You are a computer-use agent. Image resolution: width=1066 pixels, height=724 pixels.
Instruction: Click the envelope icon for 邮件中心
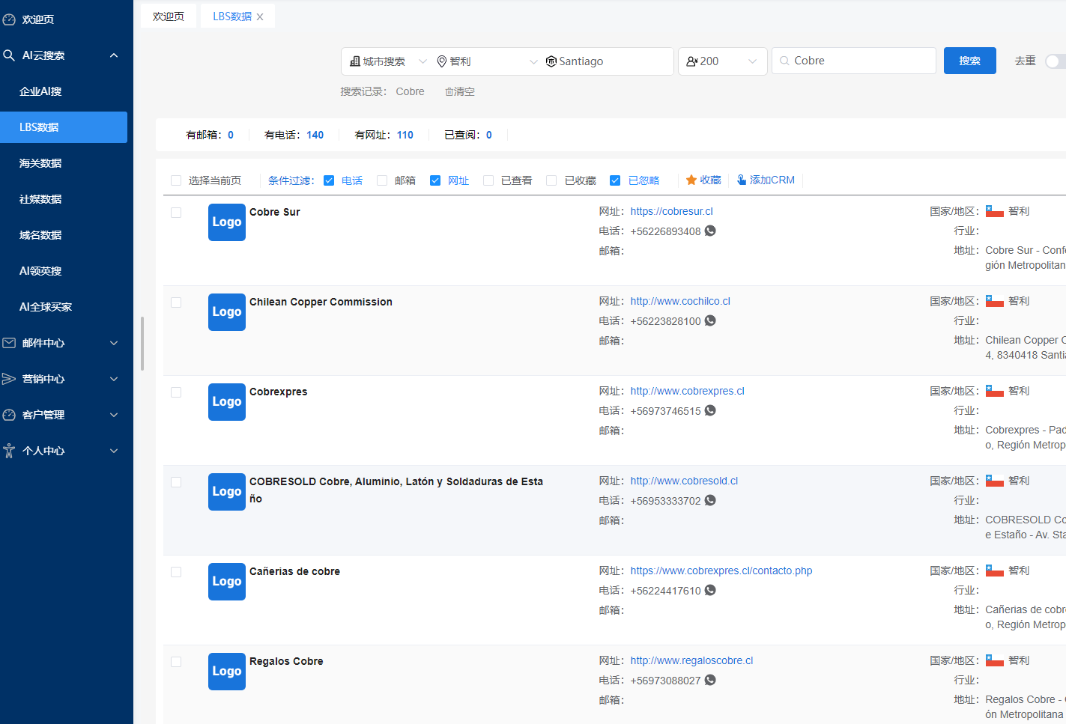[x=9, y=343]
